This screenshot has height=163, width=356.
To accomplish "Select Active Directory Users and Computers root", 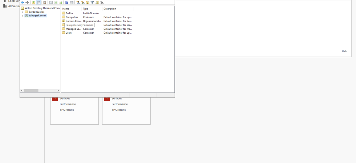I will click(x=42, y=8).
